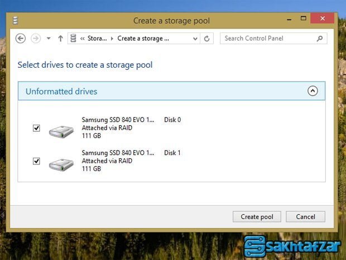The height and width of the screenshot is (260, 346).
Task: Click the location icon in address bar
Action: [73, 39]
